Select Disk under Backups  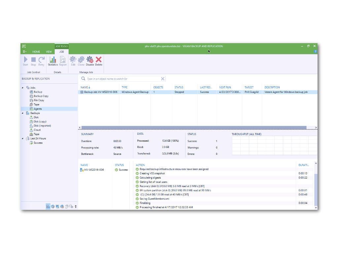pos(34,117)
